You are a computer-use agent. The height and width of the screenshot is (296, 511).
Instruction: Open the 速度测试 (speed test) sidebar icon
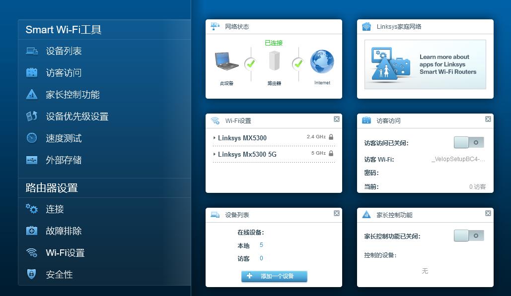[x=31, y=138]
